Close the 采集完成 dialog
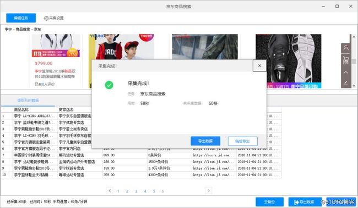Image resolution: width=358 pixels, height=208 pixels. [x=259, y=66]
